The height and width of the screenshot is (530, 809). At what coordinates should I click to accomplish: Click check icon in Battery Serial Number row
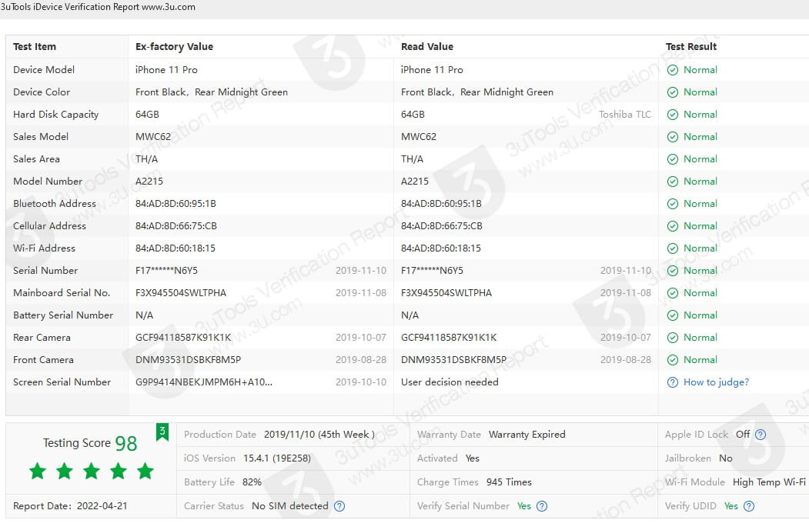[x=672, y=315]
